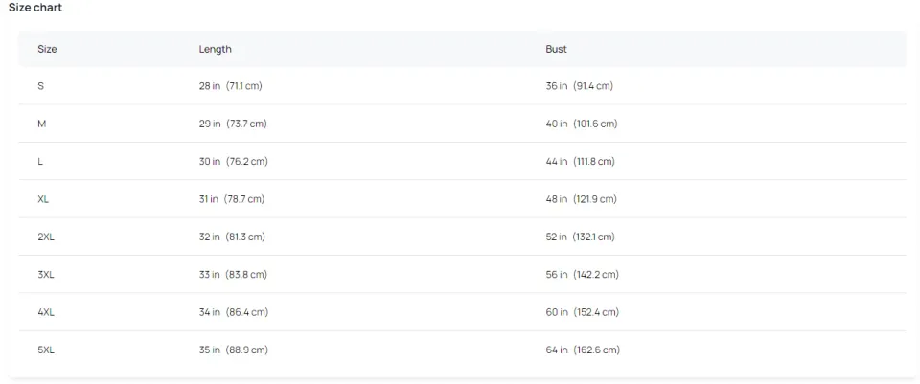This screenshot has height=384, width=920.
Task: Select the S size row label
Action: point(40,86)
